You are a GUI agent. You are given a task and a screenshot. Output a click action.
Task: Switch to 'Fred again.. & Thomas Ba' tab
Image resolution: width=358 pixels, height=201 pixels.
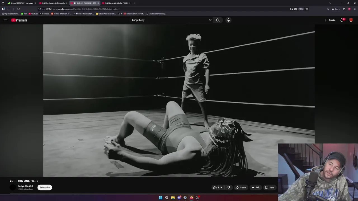tap(53, 3)
